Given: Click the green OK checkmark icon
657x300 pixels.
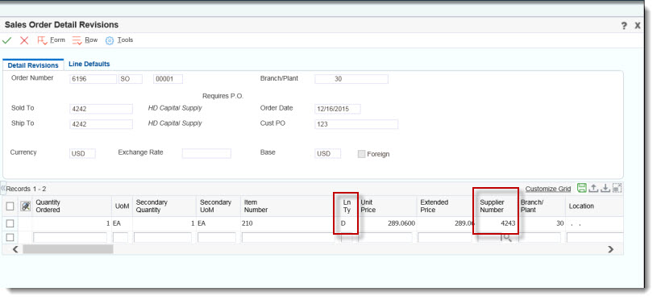Looking at the screenshot, I should coord(7,40).
